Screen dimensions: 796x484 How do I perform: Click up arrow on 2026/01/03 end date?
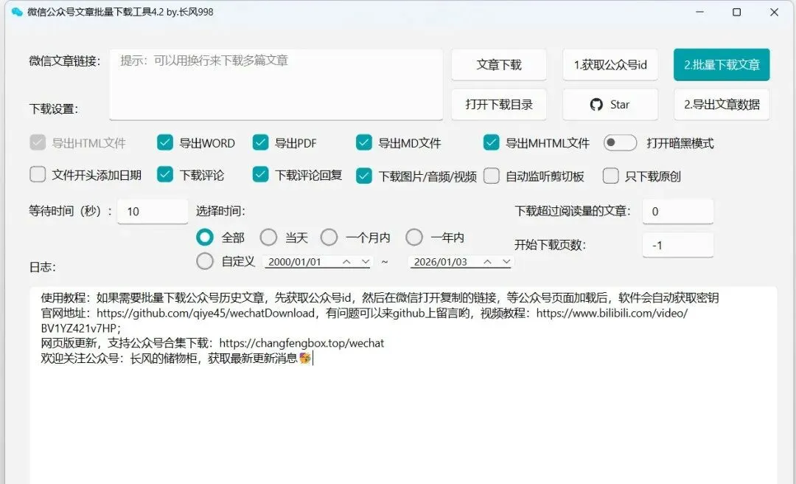pos(487,262)
